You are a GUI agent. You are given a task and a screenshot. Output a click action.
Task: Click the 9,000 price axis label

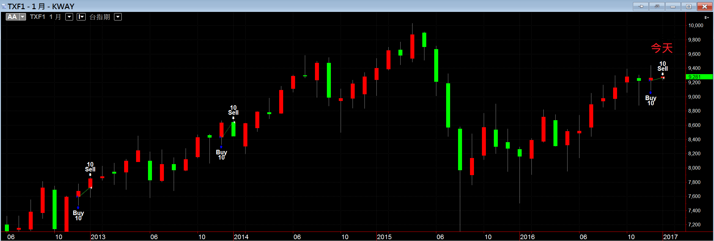[694, 97]
